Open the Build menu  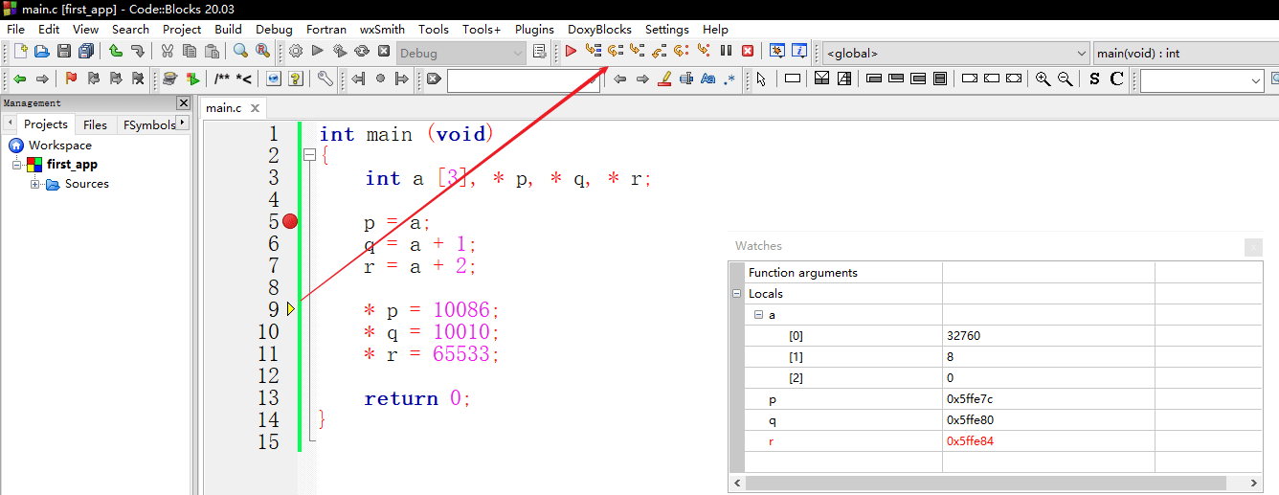pos(228,29)
